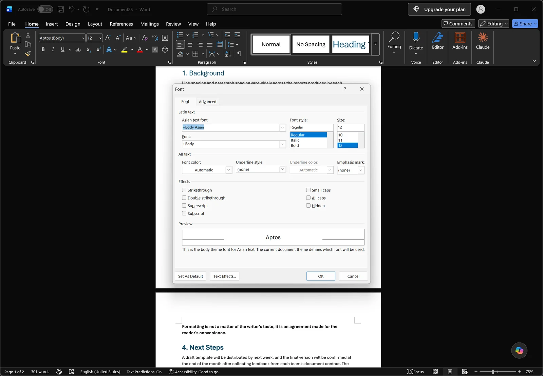Click the Format Painter brush icon
Viewport: 543px width, 376px height.
coord(28,54)
